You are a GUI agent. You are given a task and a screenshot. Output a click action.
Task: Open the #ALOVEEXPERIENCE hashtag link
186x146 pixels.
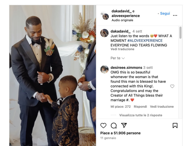[145, 41]
